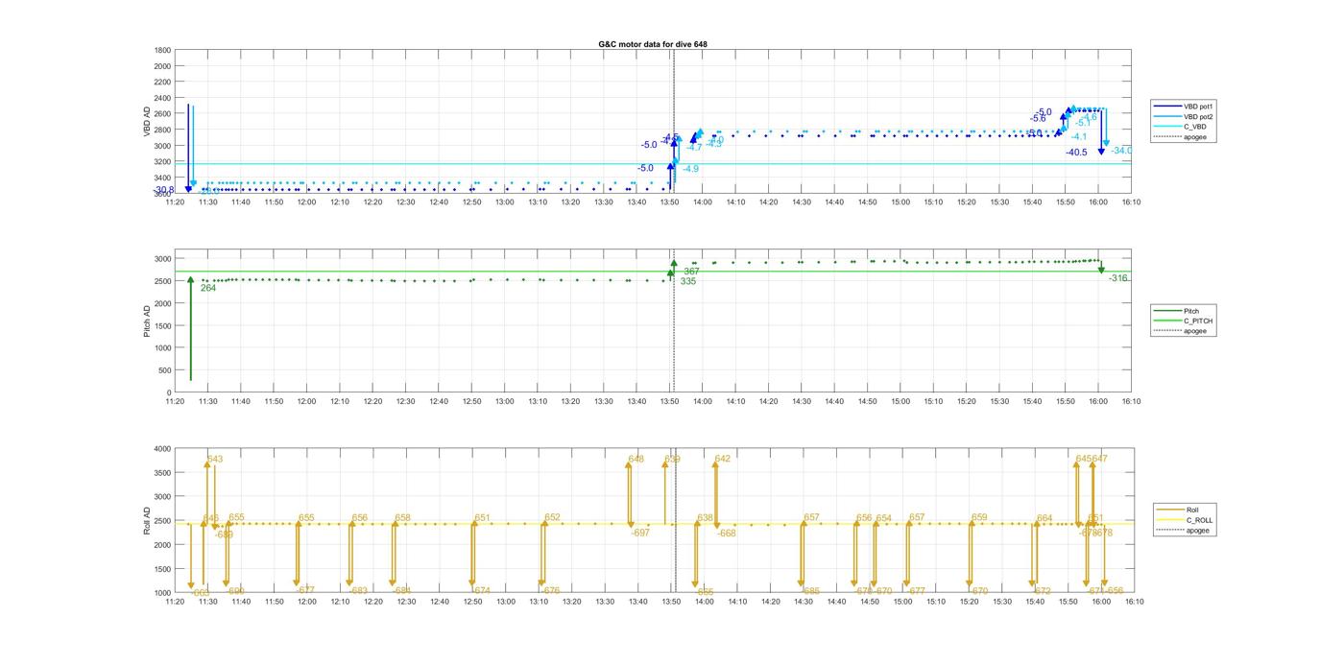Click the "-697" roll data label
The height and width of the screenshot is (665, 1344).
(640, 533)
